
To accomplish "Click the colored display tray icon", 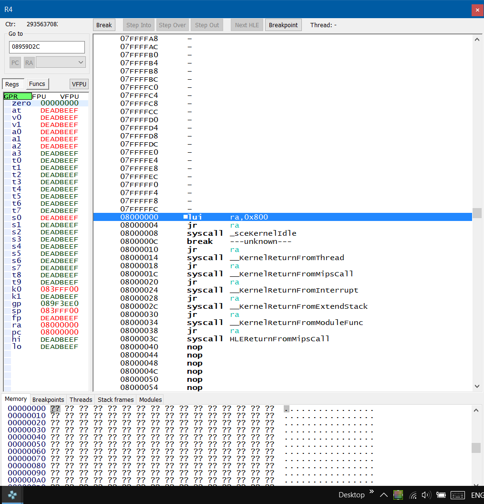I will pos(398,495).
